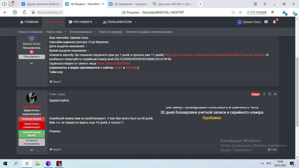
Task: Open the ibb.co screenshot link
Action: [114, 63]
